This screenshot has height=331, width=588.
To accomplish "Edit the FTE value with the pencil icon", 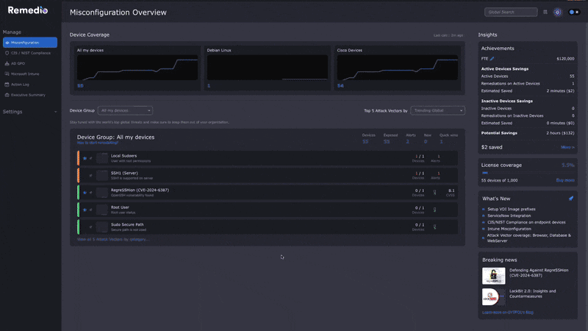I will coord(492,59).
